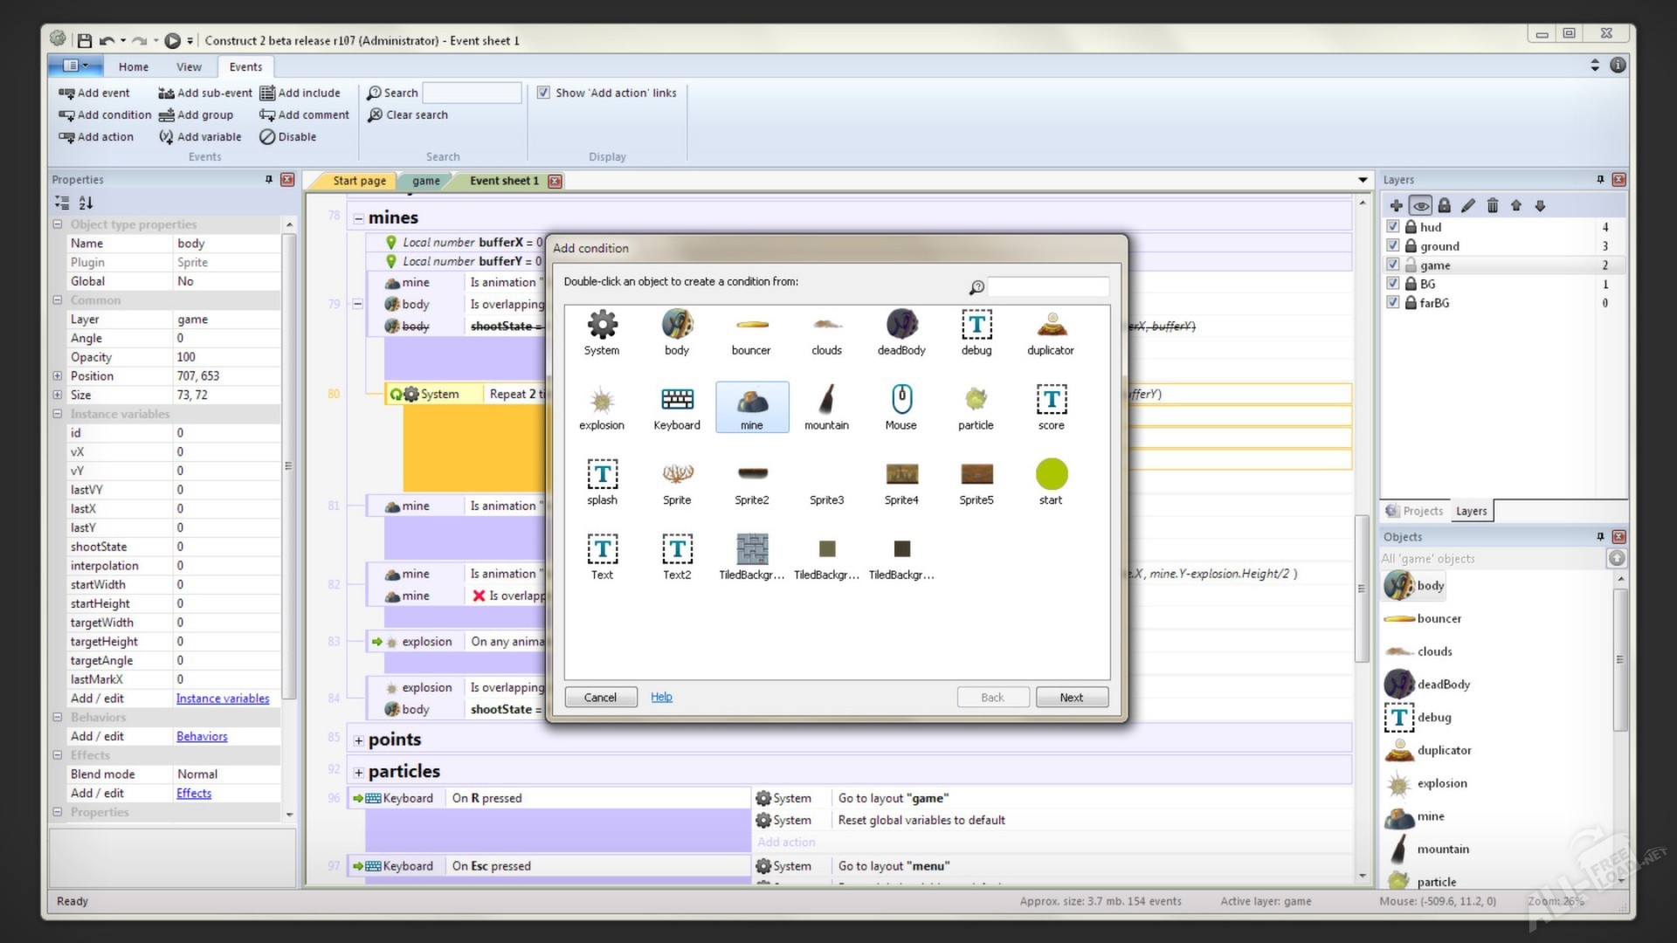Screen dimensions: 1677x943
Task: Uncheck the hud layer visibility checkbox
Action: click(x=1393, y=227)
